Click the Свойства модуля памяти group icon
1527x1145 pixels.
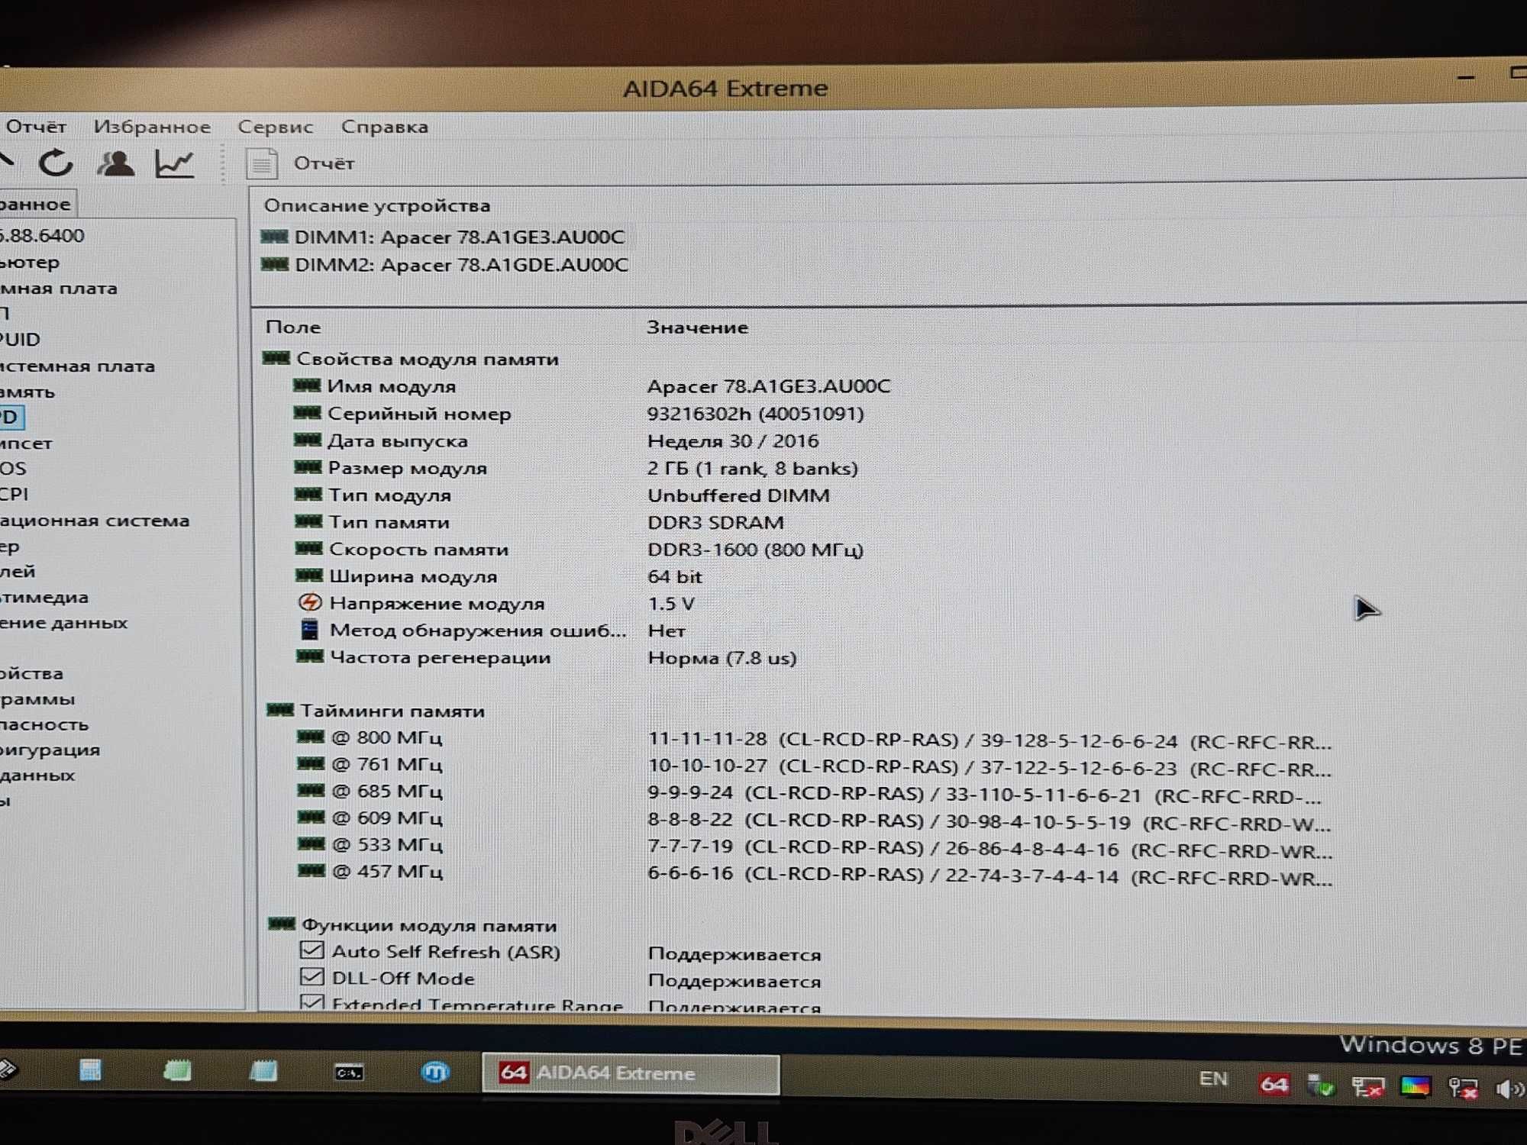coord(276,357)
